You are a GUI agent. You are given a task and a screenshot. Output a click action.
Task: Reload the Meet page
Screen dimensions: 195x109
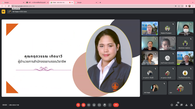pyautogui.click(x=9, y=6)
